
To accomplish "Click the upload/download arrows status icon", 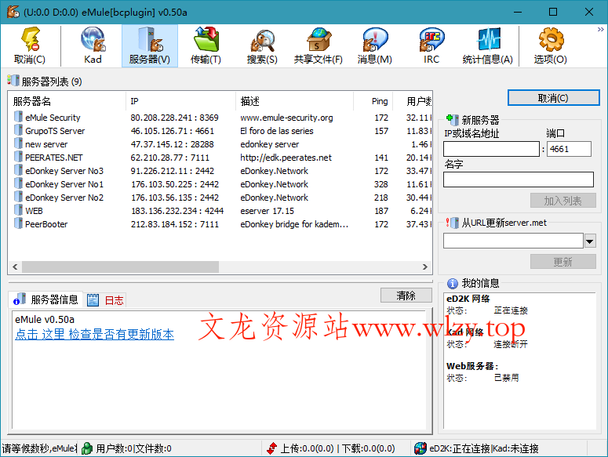I will click(x=272, y=448).
